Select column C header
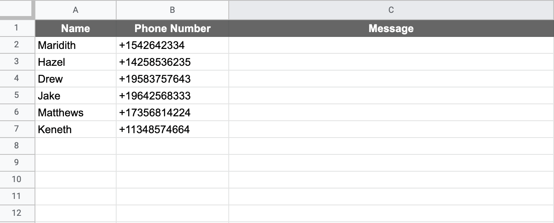 (391, 10)
